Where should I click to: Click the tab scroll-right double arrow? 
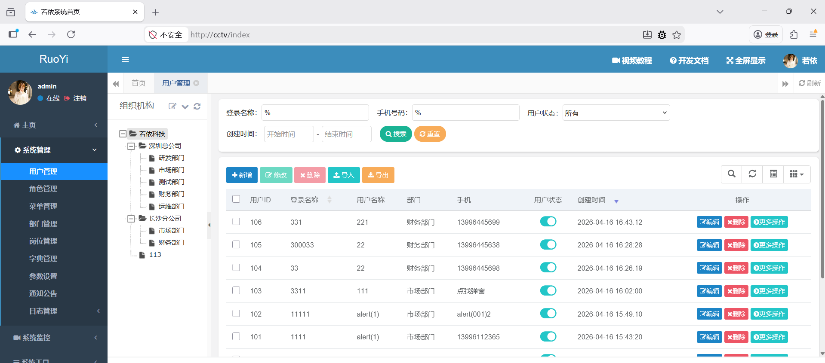(785, 83)
